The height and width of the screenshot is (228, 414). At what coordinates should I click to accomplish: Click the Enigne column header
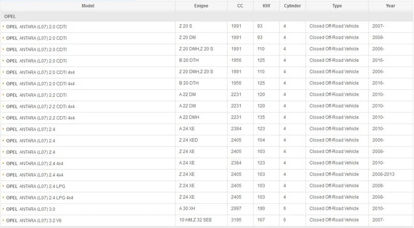pos(201,6)
